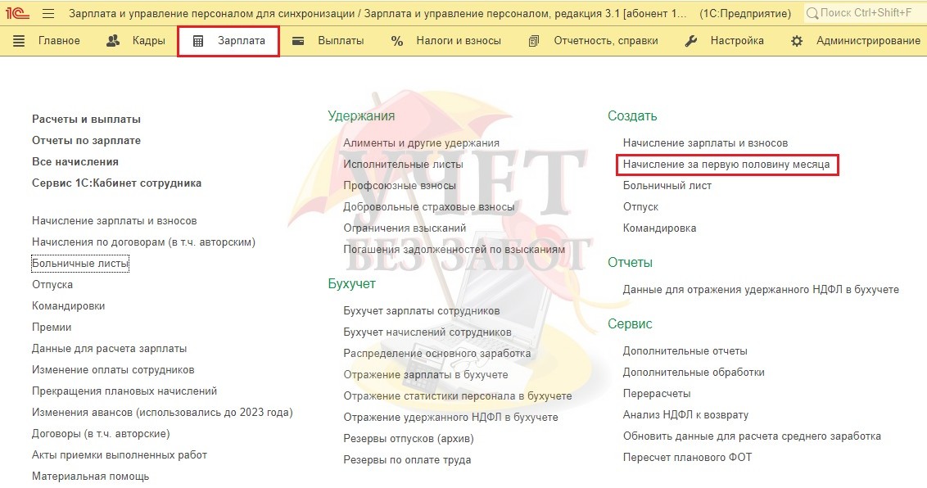
Task: Open the Настройка section
Action: (737, 41)
